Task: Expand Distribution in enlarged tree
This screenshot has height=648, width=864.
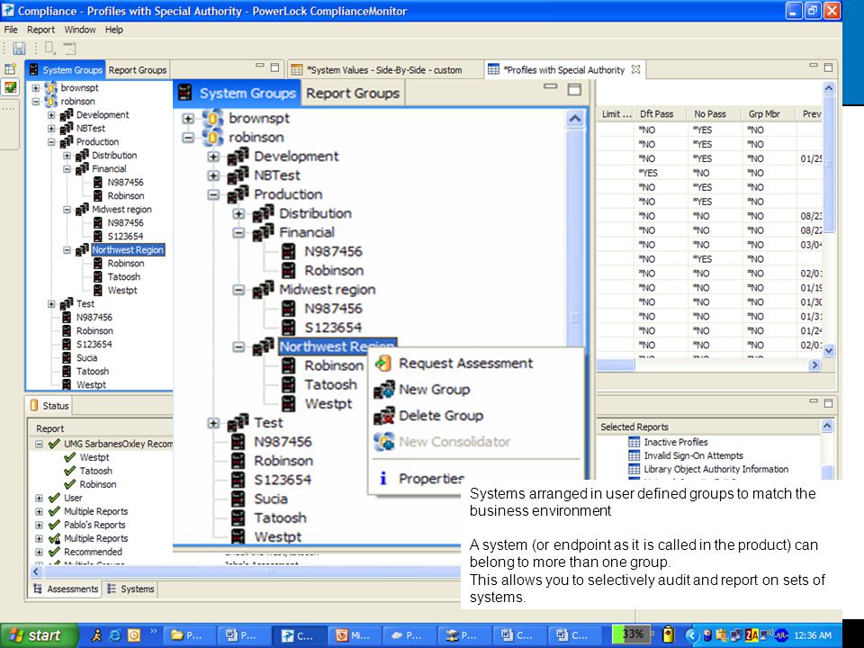Action: [x=238, y=214]
